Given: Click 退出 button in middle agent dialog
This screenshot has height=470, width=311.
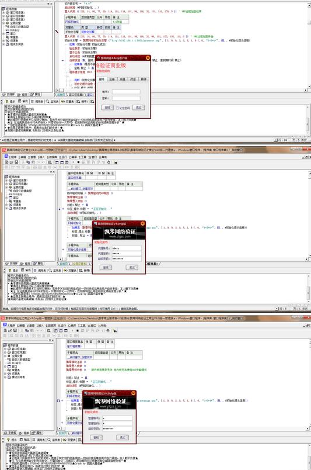Looking at the screenshot, I should coord(132,267).
